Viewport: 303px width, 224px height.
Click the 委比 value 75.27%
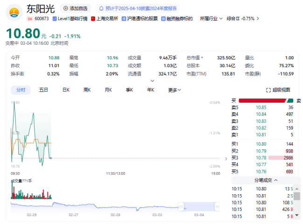[286, 66]
